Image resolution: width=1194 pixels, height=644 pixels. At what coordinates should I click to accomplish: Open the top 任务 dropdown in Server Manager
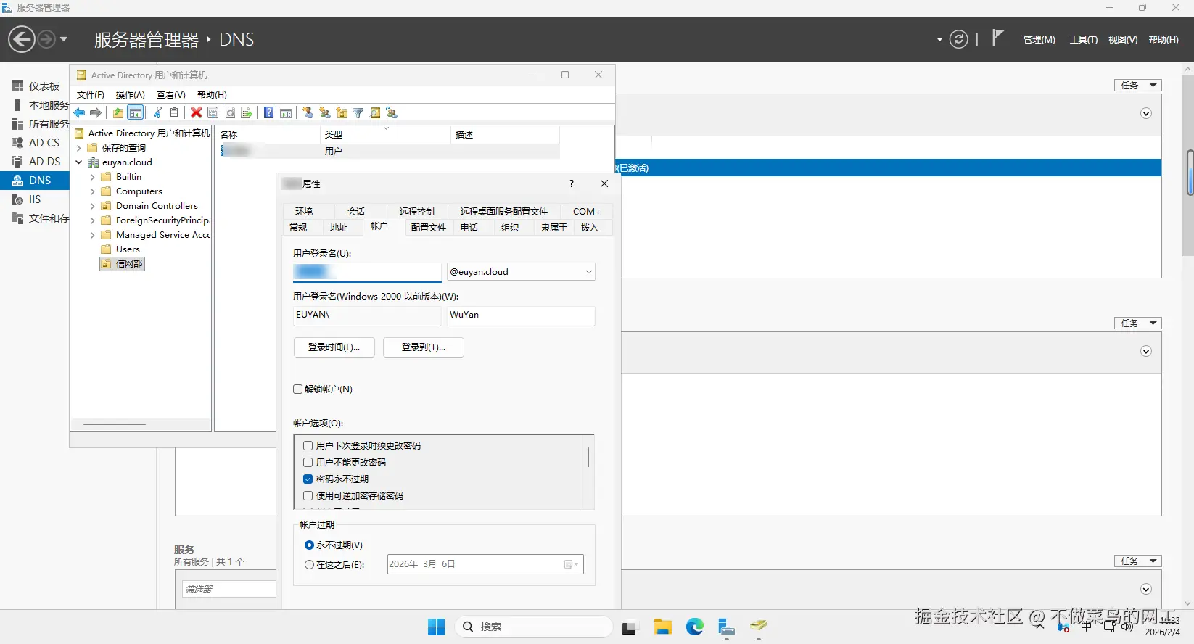point(1138,86)
